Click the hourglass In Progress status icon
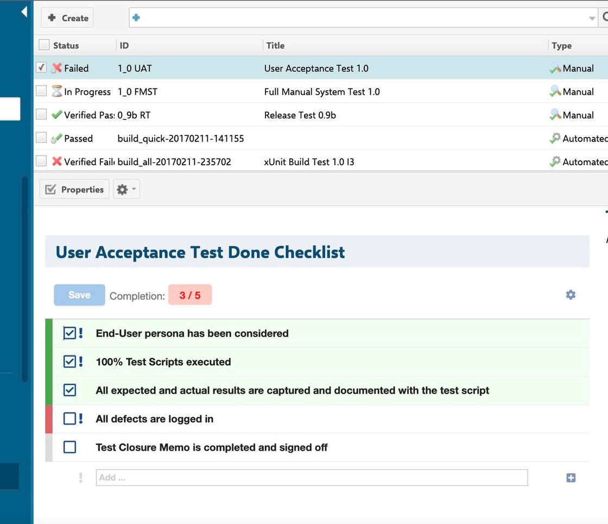 (x=56, y=92)
